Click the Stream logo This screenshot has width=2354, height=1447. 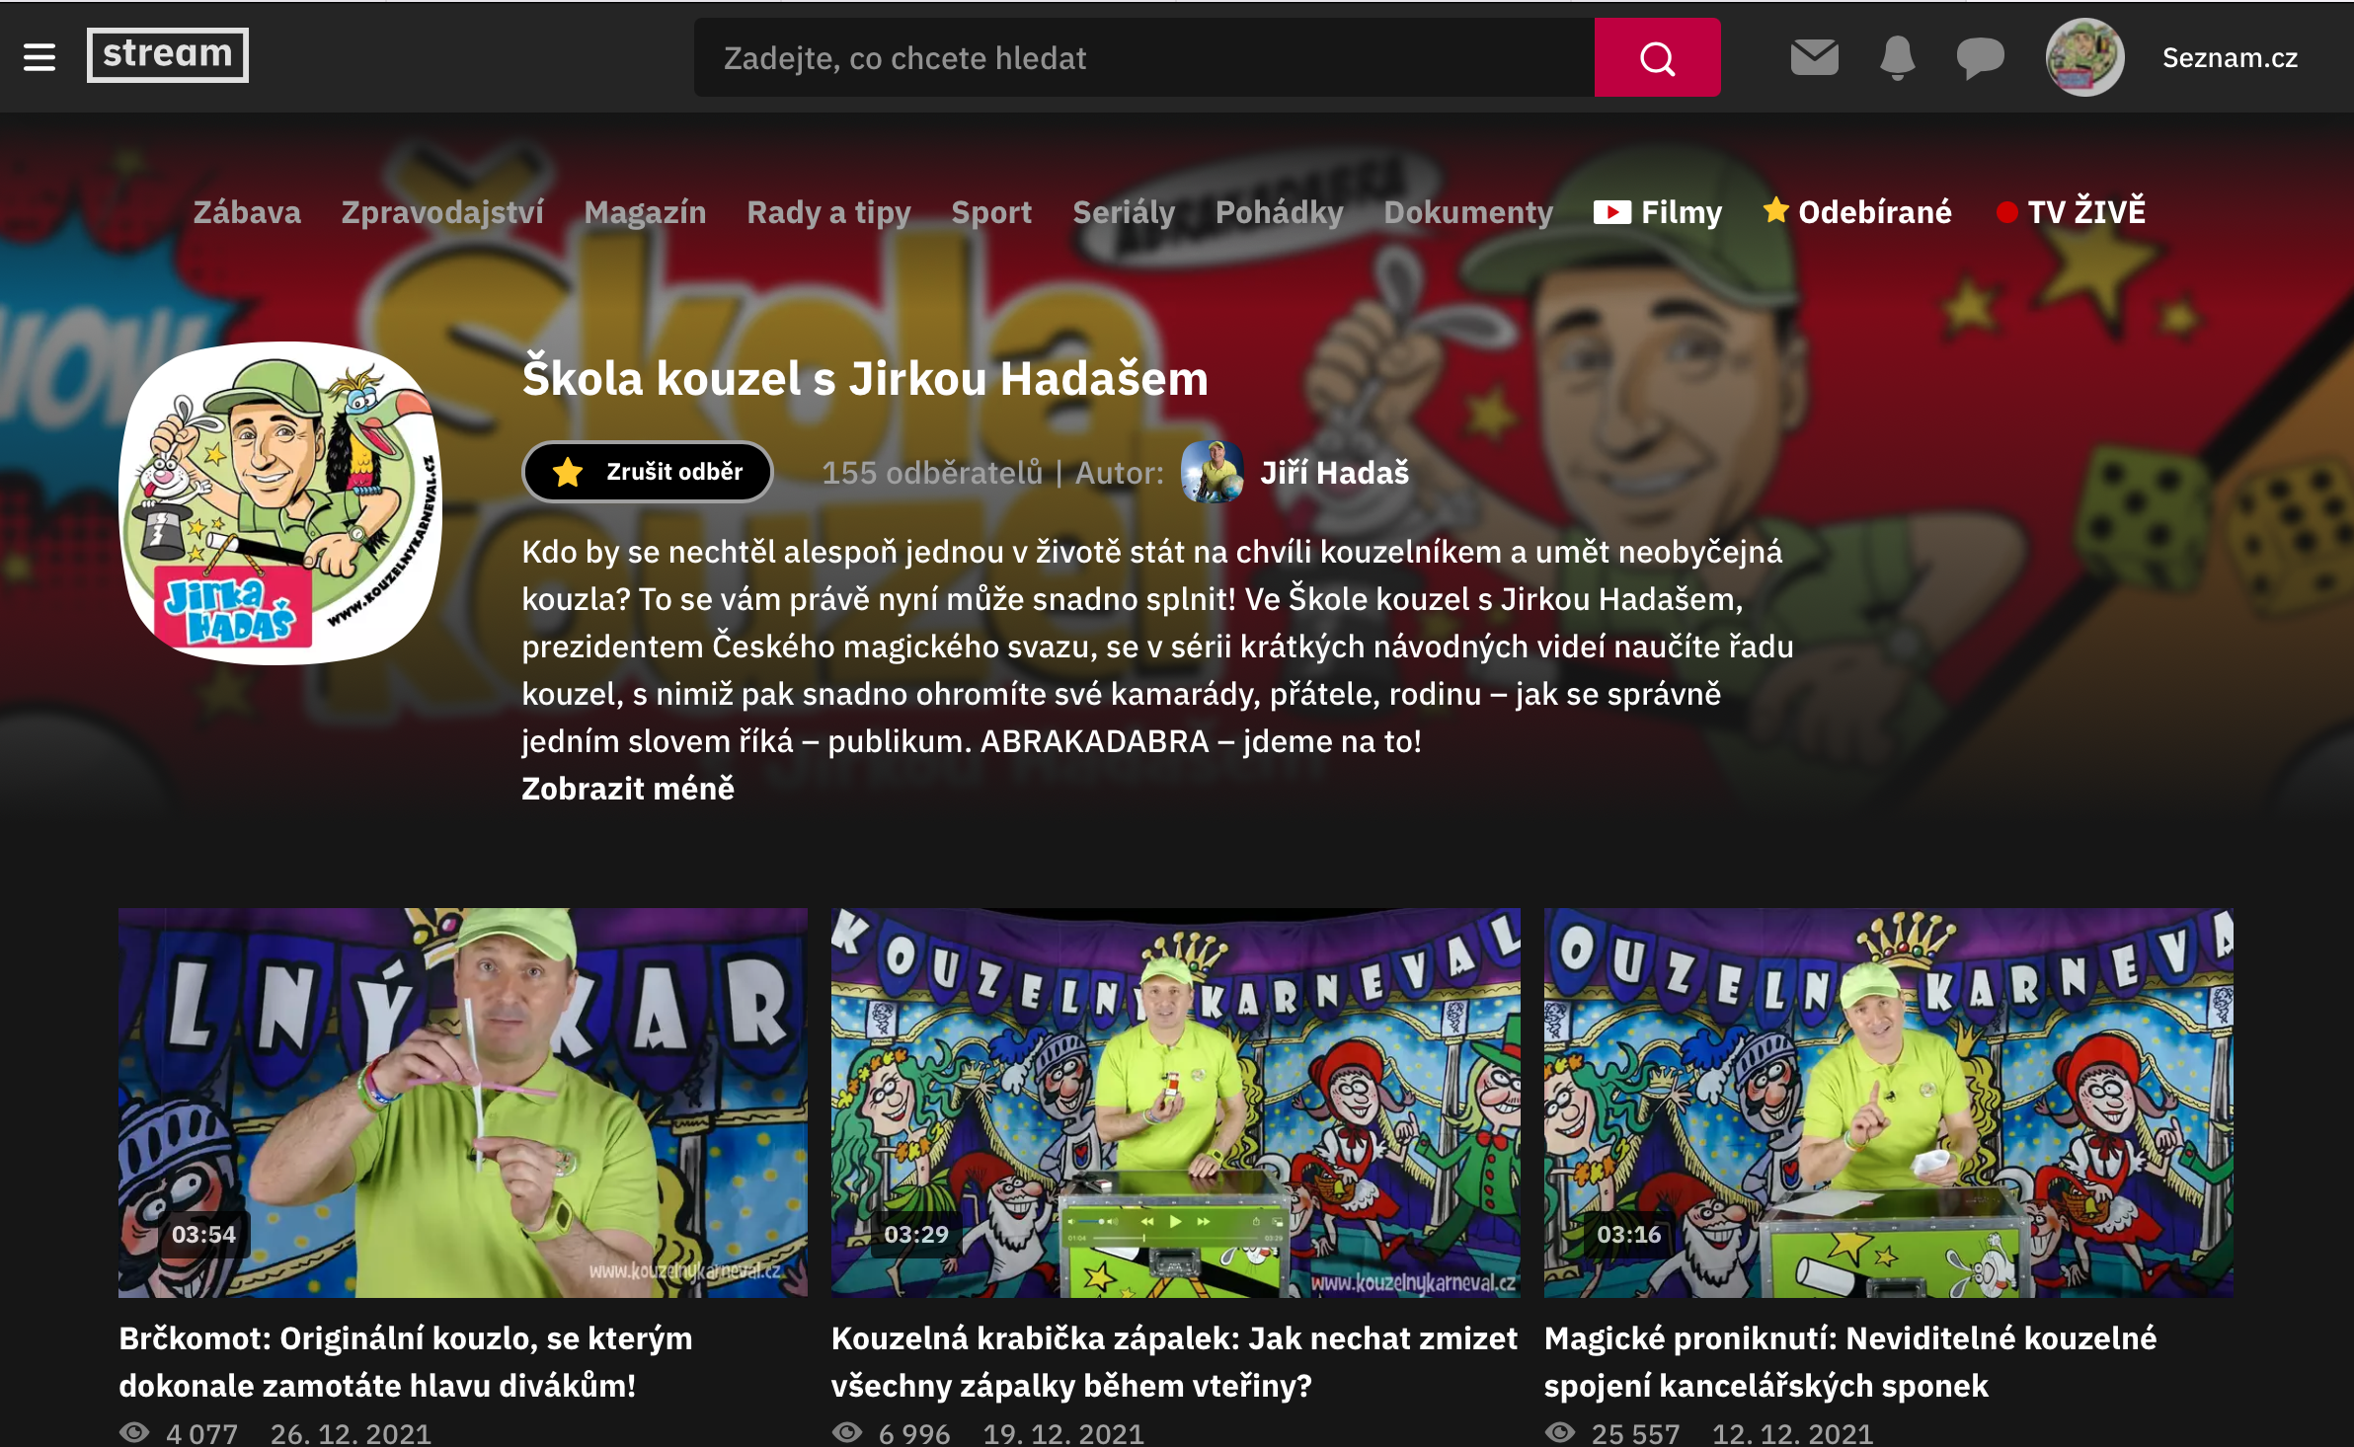(x=168, y=55)
